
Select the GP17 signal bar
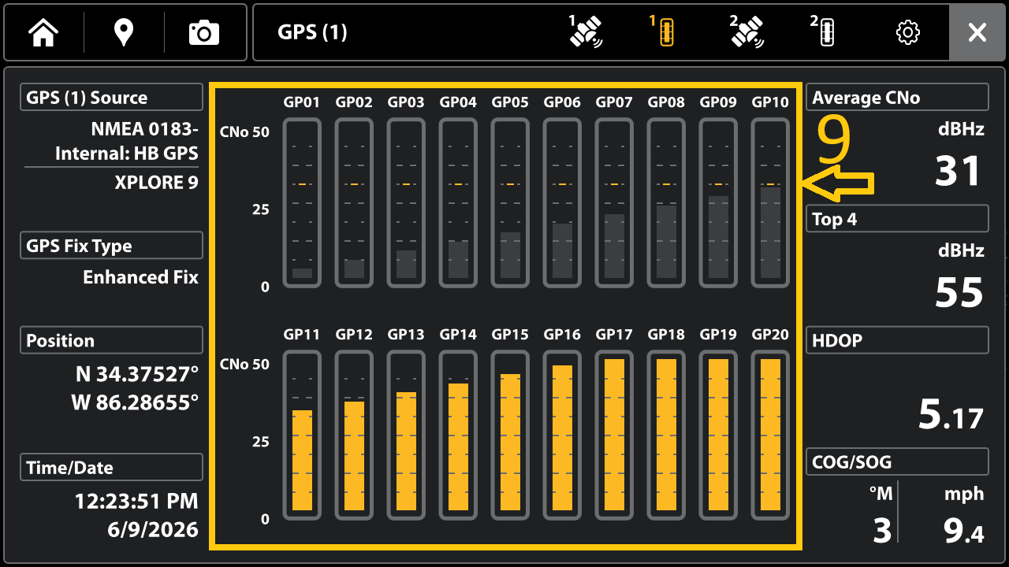pos(614,435)
